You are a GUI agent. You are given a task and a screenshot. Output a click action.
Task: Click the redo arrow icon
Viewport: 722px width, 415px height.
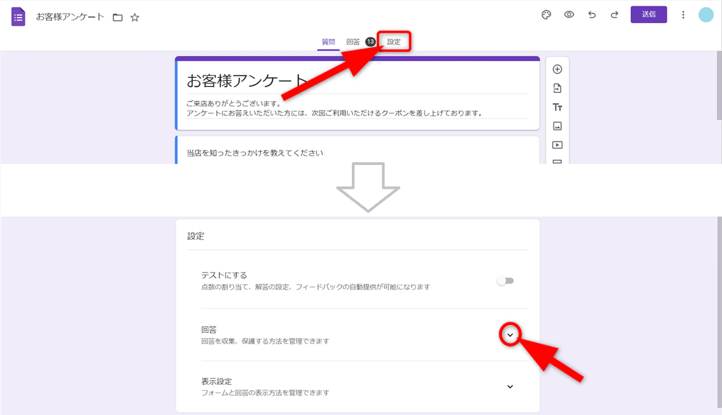pos(614,15)
